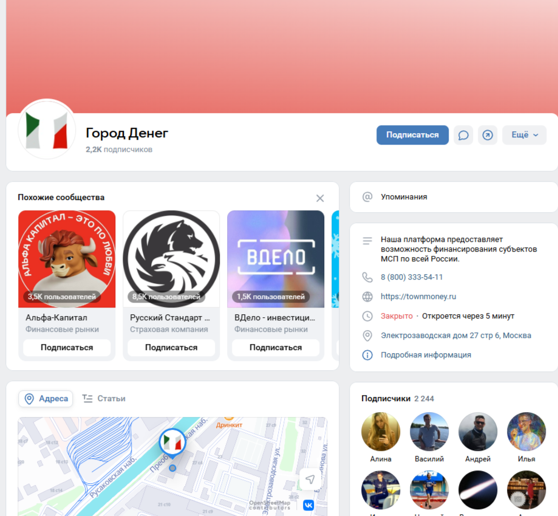Click the message bubble icon
This screenshot has width=558, height=516.
tap(463, 135)
